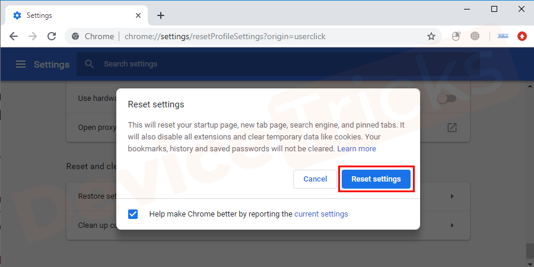Select the Settings browser tab
534x267 pixels.
(x=77, y=15)
